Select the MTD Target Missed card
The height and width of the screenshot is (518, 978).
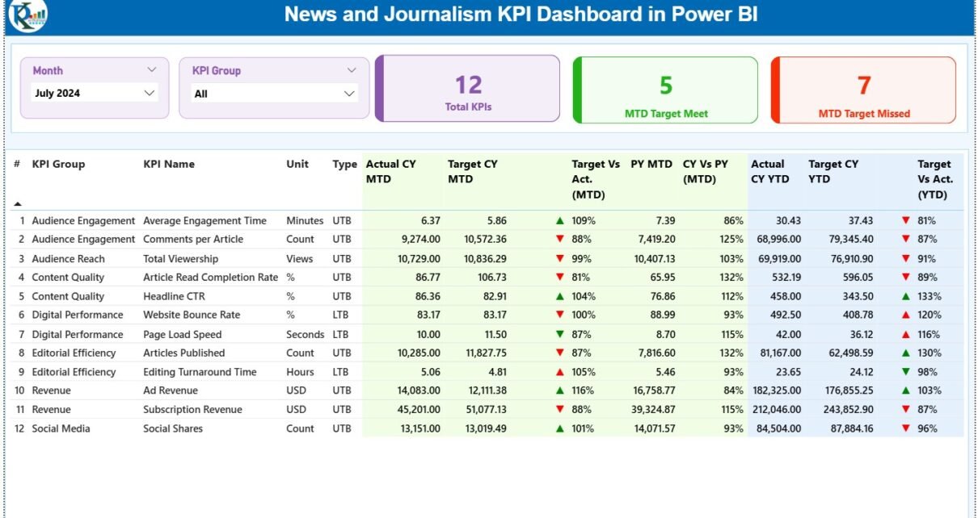863,90
